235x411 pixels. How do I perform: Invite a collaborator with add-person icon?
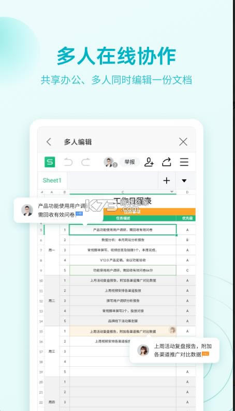point(149,162)
